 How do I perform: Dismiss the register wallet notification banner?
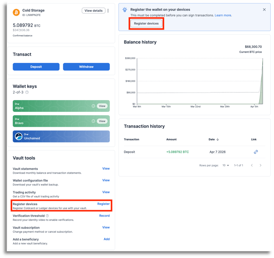click(x=264, y=10)
